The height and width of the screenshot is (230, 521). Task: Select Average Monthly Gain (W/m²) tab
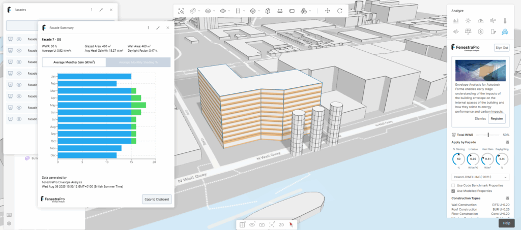(74, 62)
